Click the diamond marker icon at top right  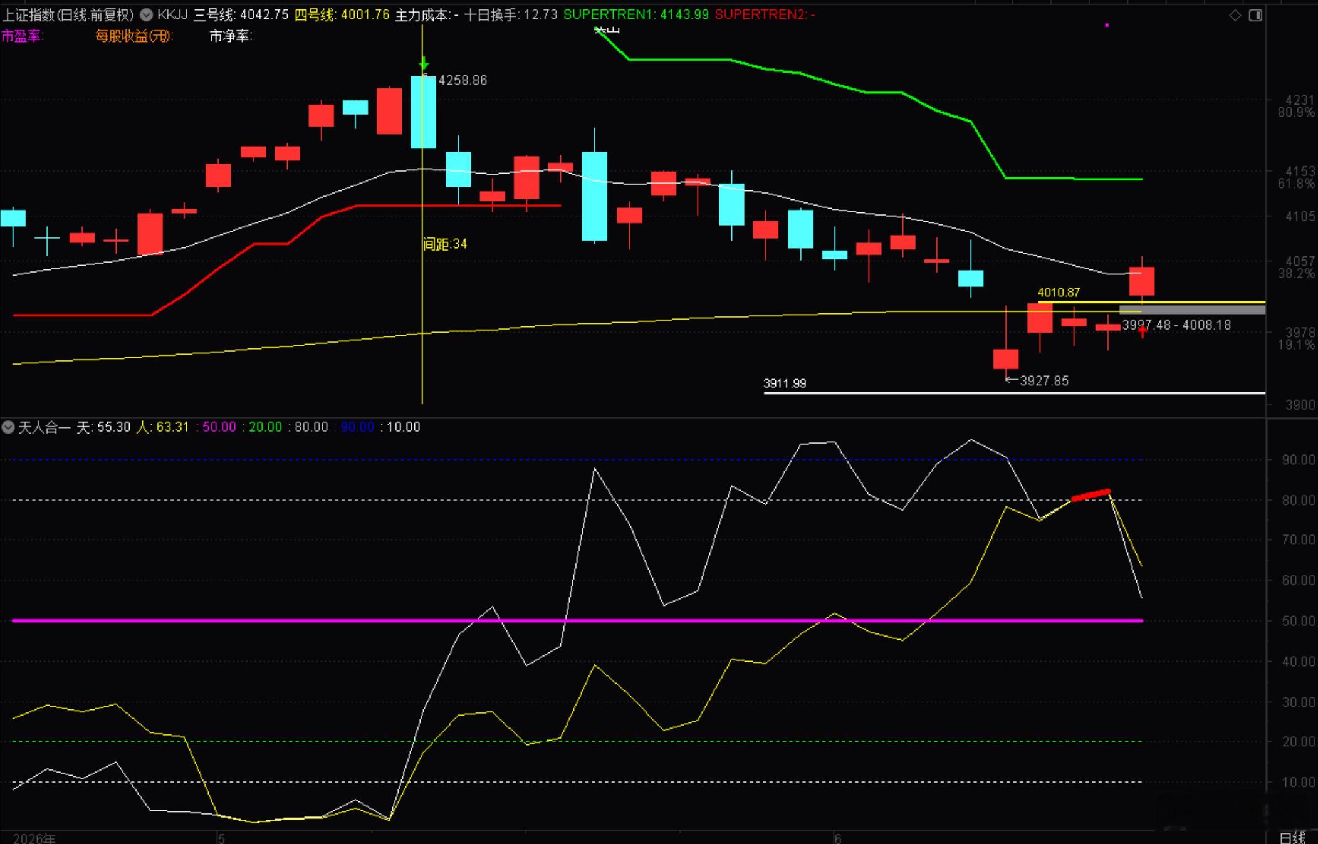1235,15
